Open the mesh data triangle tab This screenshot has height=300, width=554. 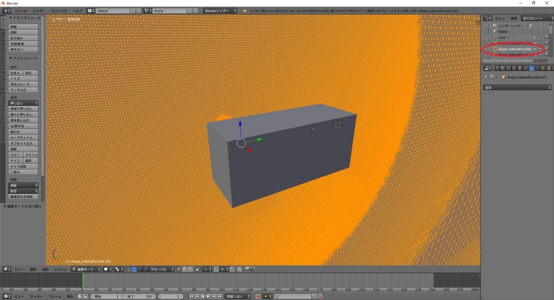click(x=537, y=68)
